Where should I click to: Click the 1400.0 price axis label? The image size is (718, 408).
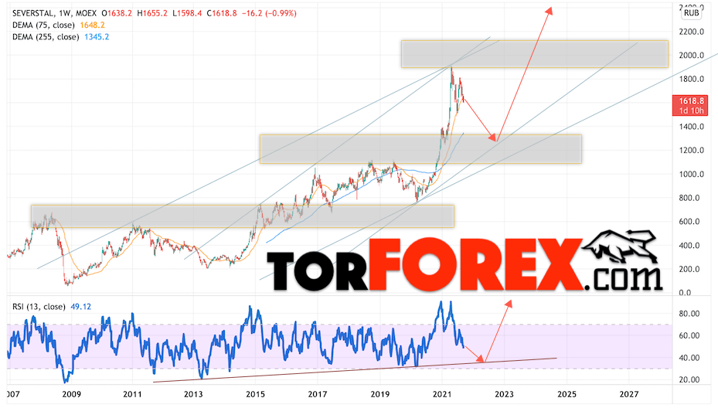(x=691, y=127)
